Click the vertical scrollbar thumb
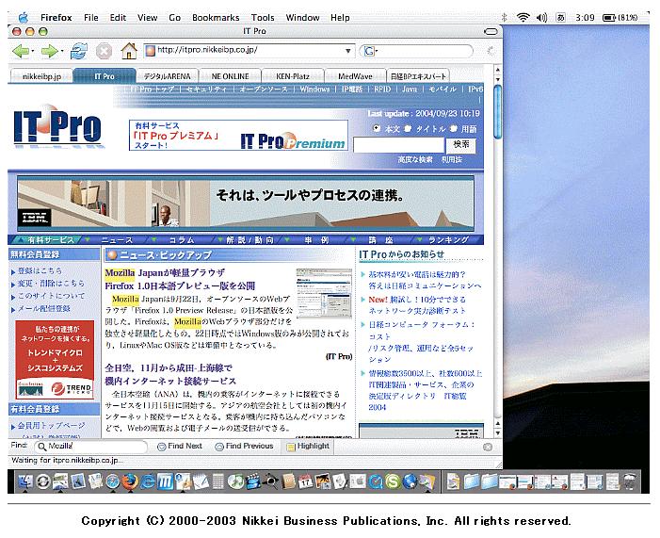The image size is (660, 538). click(x=497, y=111)
